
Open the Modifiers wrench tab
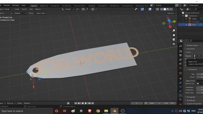point(180,83)
